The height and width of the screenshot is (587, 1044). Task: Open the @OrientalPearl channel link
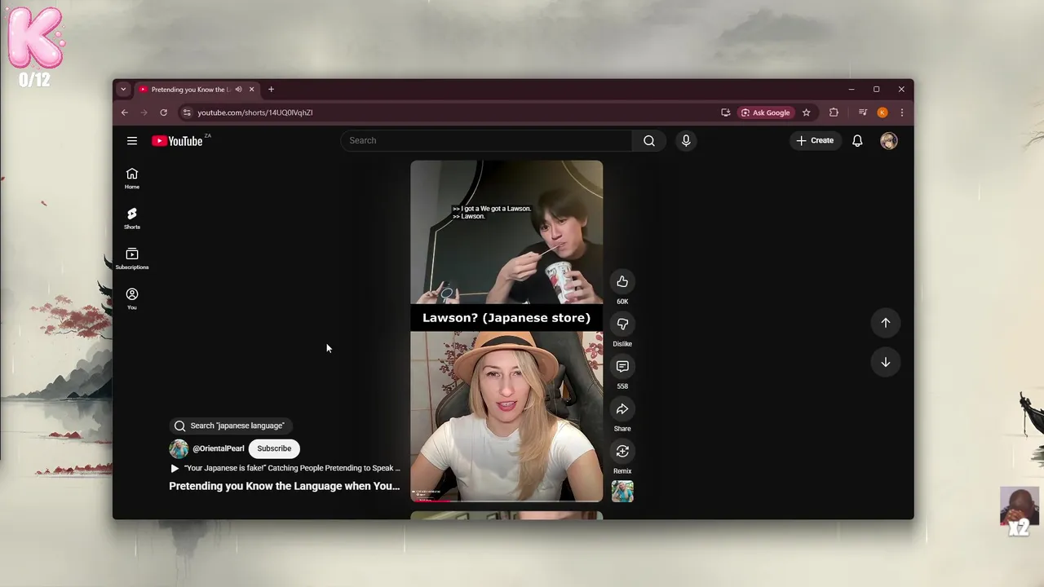click(219, 448)
